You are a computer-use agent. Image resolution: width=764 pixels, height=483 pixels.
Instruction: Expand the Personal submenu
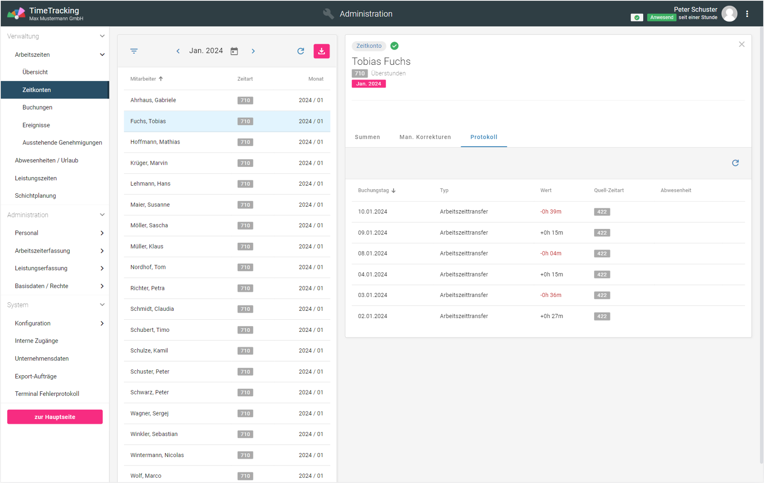pyautogui.click(x=102, y=233)
